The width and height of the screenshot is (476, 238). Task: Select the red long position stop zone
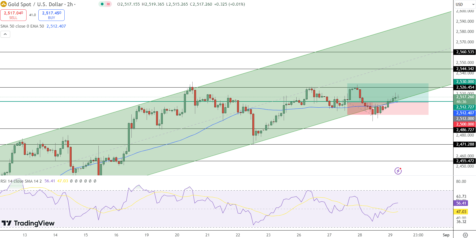click(388, 108)
